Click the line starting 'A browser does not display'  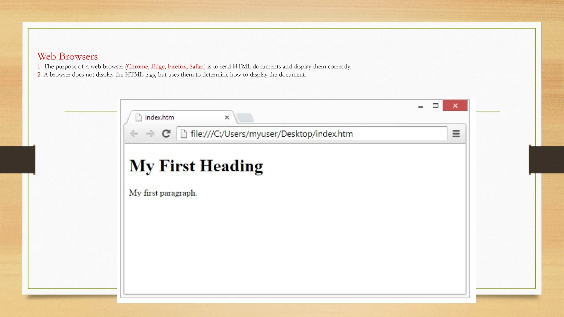[172, 75]
